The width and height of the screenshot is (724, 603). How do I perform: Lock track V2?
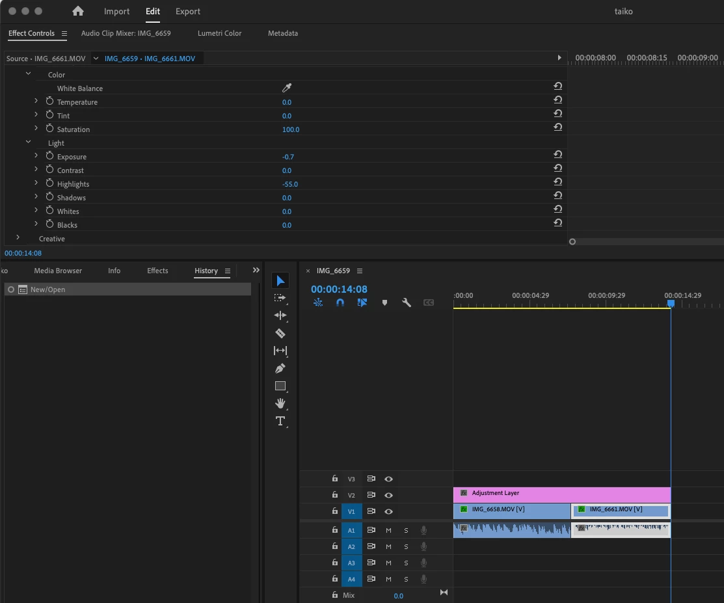pyautogui.click(x=335, y=494)
